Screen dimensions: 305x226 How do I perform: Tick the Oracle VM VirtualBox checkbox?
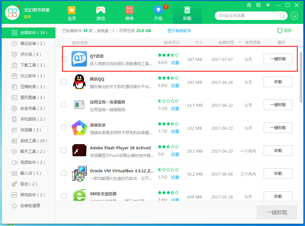(63, 174)
